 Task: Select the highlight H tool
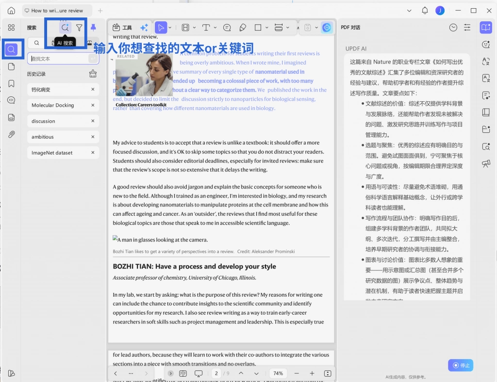click(x=185, y=28)
